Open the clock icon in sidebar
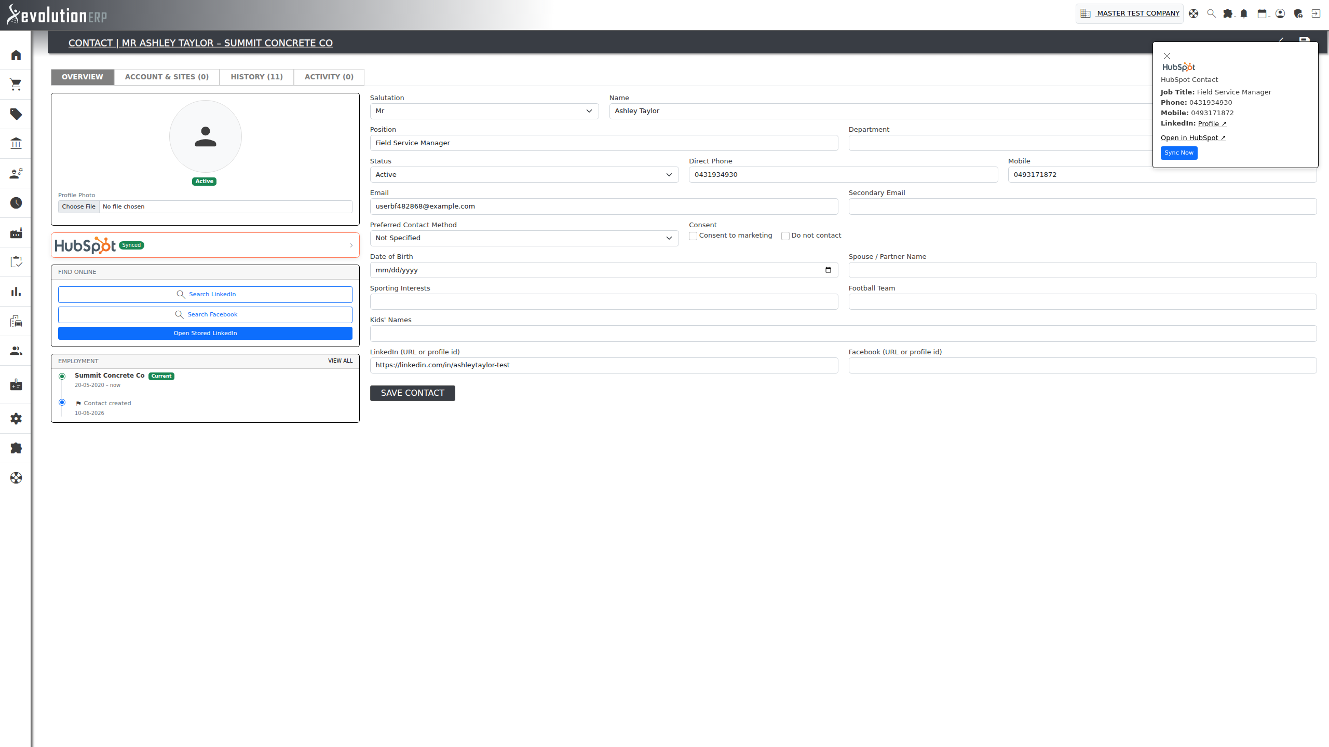Viewport: 1329px width, 747px height. pyautogui.click(x=16, y=203)
